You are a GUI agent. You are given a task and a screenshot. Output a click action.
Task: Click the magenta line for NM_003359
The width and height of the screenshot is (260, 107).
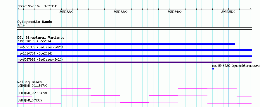click(134, 103)
